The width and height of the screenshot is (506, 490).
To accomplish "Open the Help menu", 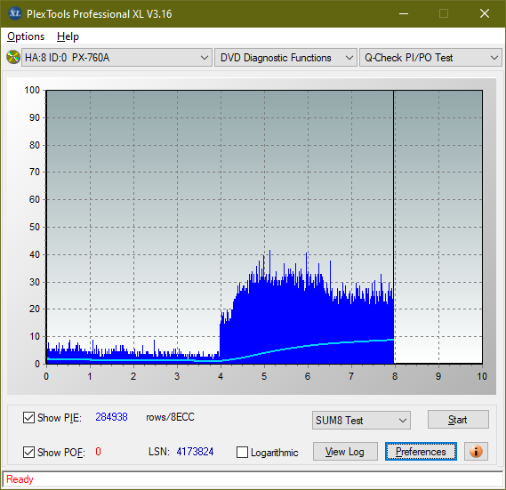I will point(68,36).
